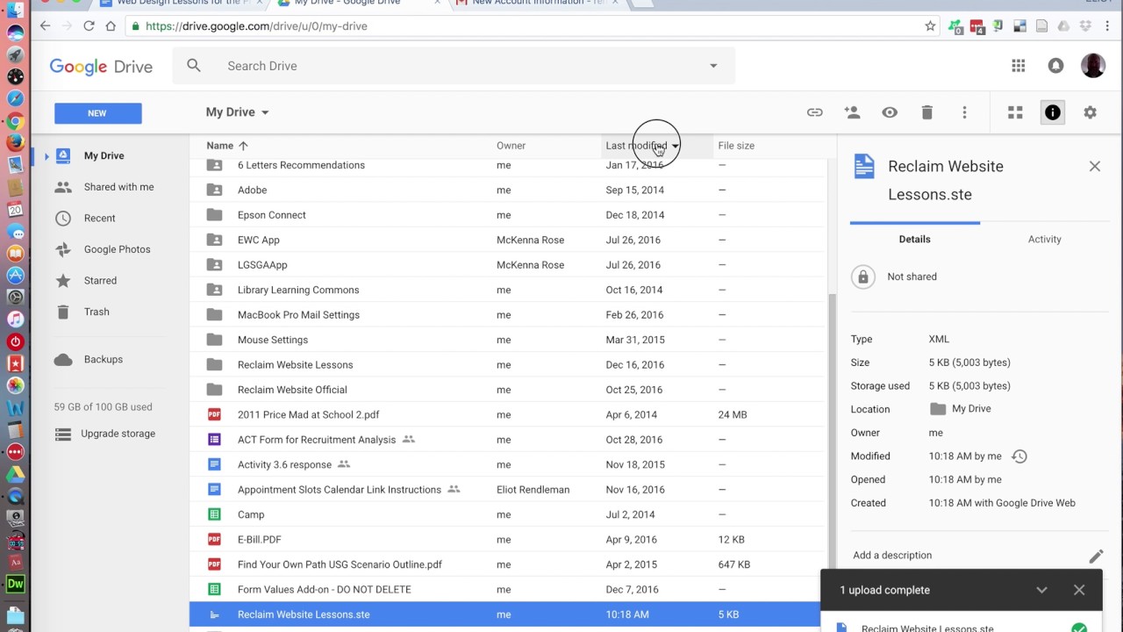Switch to the Activity tab
The image size is (1123, 632).
[x=1044, y=239]
